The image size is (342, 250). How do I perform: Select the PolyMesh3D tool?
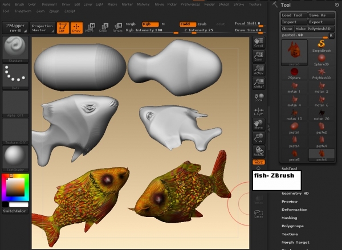[x=321, y=73]
